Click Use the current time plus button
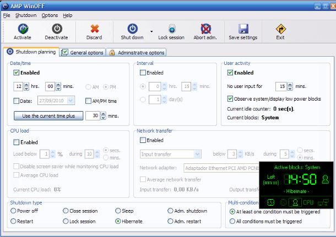The height and width of the screenshot is (237, 336). click(x=48, y=115)
